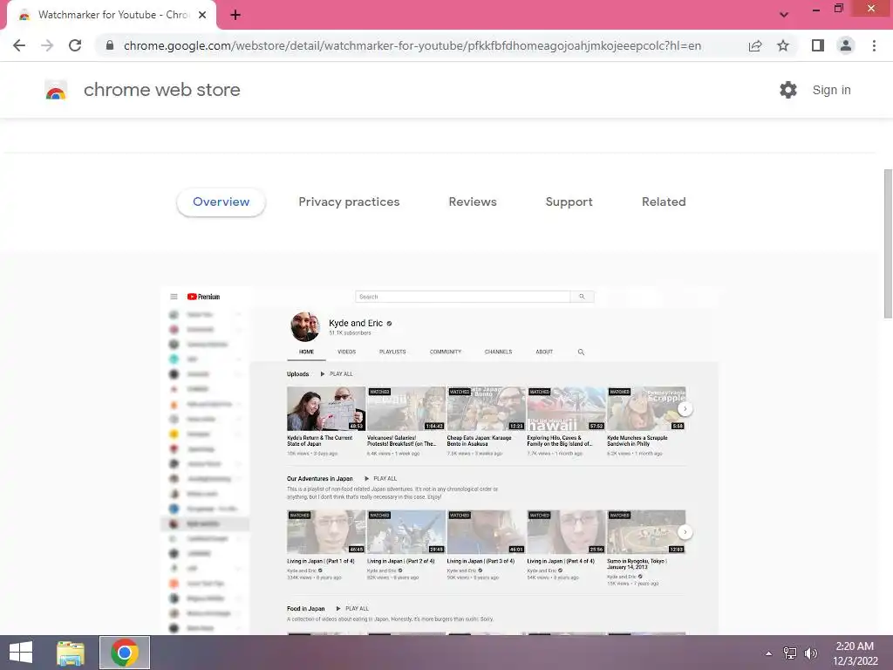
Task: Open a new browser tab
Action: 235,15
